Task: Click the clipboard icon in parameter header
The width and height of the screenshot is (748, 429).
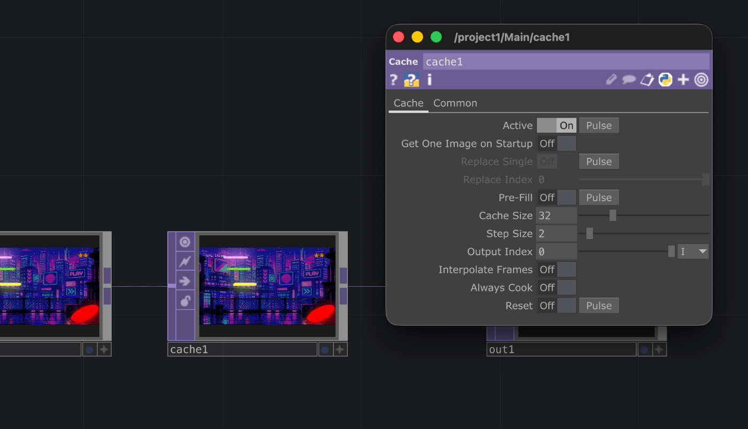Action: 647,80
